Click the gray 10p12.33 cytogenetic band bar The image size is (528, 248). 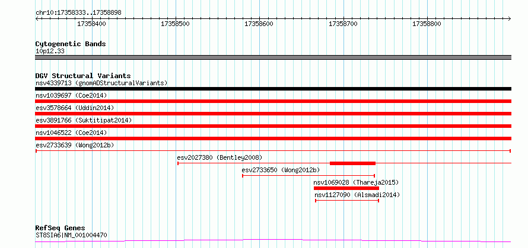(x=273, y=57)
